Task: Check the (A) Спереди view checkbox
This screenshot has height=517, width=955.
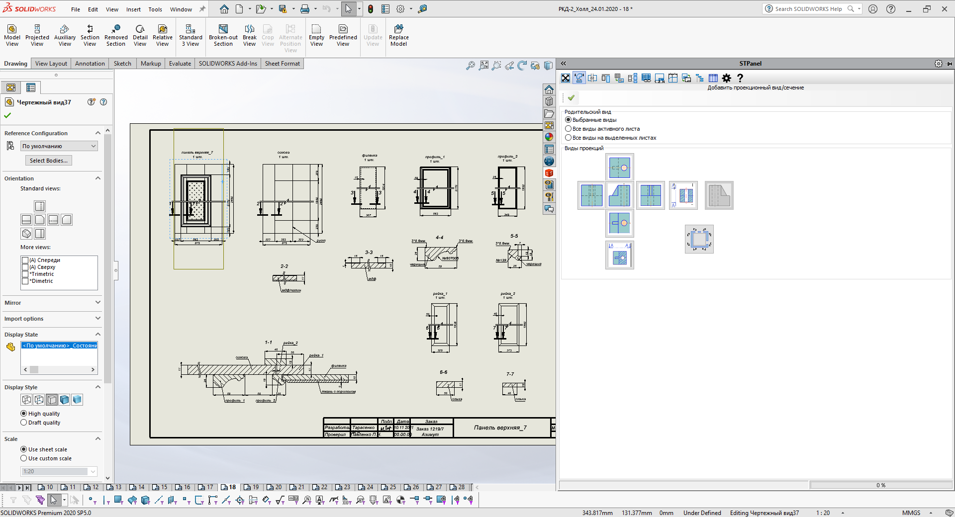Action: (25, 260)
